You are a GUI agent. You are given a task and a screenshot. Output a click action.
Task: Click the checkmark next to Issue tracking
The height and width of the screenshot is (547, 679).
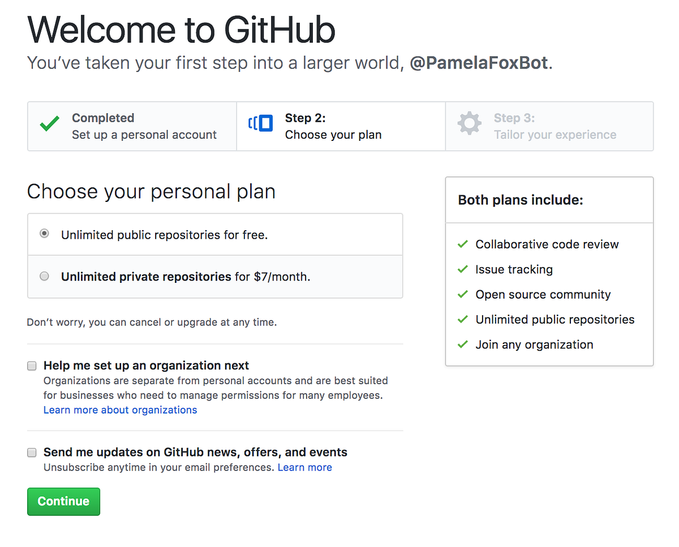pos(462,269)
